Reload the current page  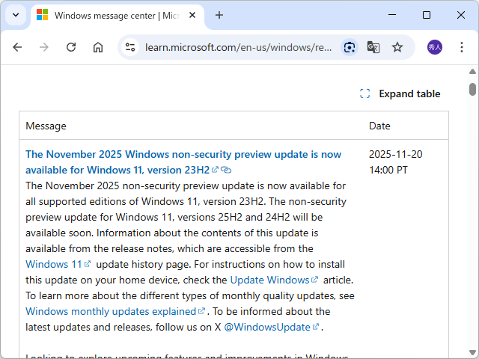pyautogui.click(x=71, y=47)
